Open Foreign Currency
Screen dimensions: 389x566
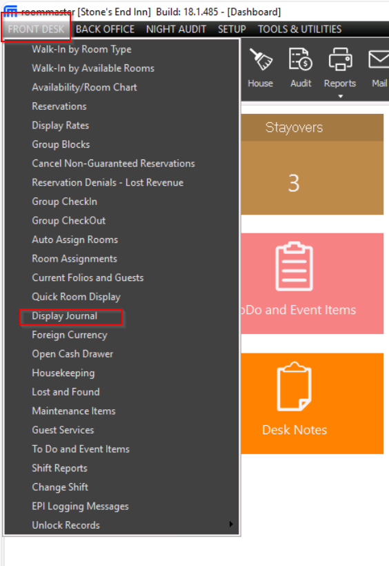(69, 335)
